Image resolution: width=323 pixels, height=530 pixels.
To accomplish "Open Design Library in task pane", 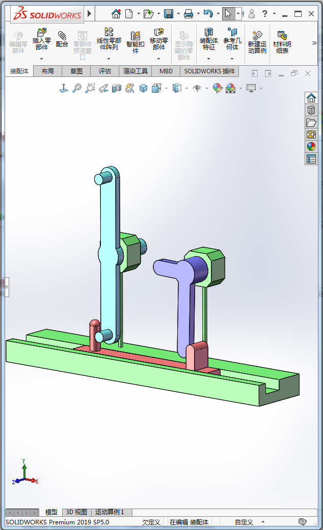I will click(311, 110).
